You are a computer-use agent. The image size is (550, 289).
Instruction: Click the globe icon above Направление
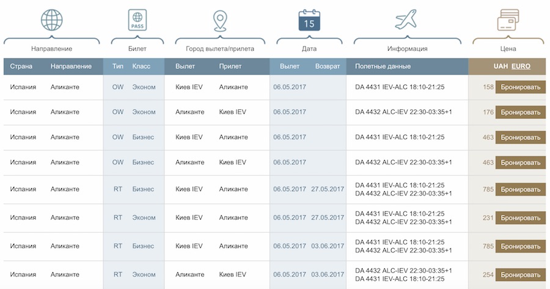pos(52,20)
